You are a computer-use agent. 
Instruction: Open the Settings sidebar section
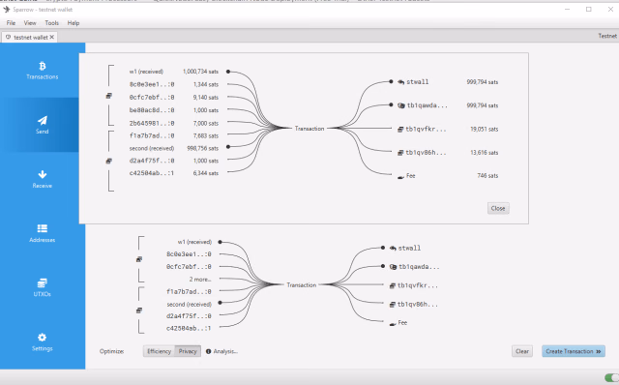[43, 342]
